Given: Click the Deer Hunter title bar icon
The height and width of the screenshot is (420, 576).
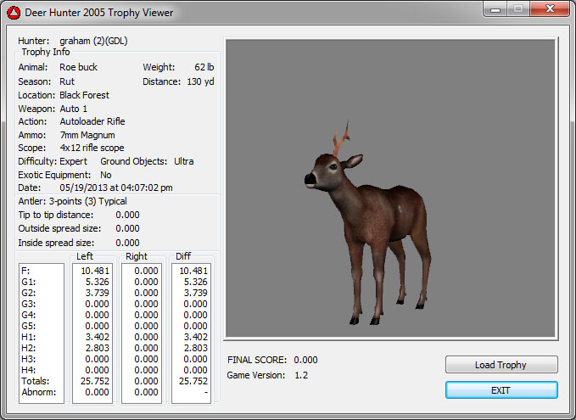Looking at the screenshot, I should (14, 13).
